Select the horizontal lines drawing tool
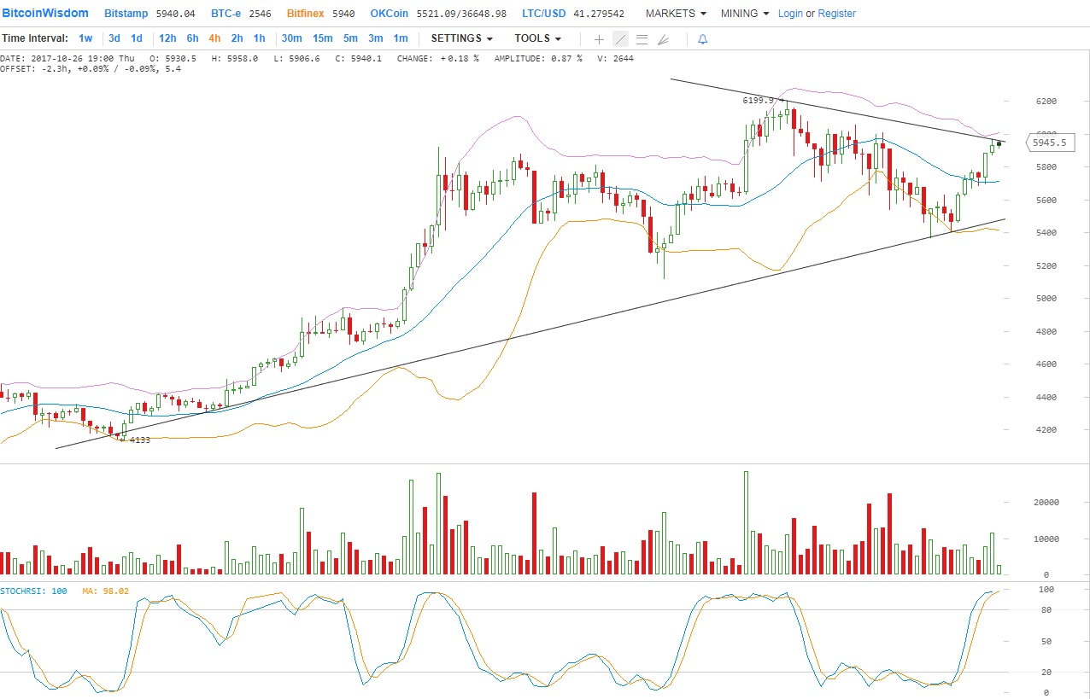 pos(642,39)
